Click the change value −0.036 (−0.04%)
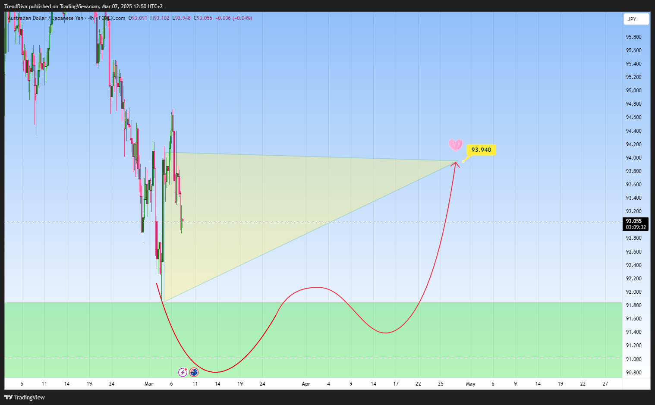The width and height of the screenshot is (655, 405). [x=233, y=18]
